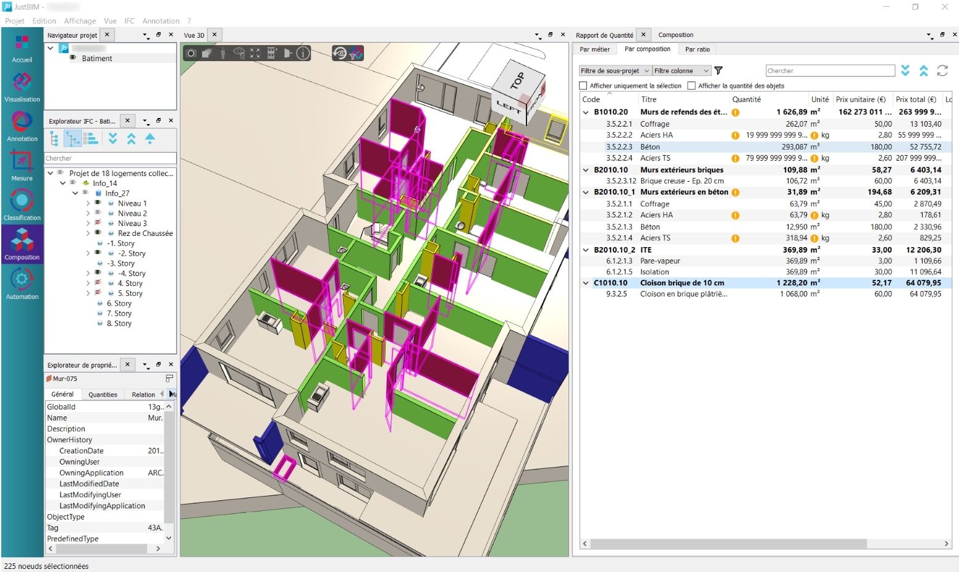Open the 'Filtre de sous-projet' dropdown
The width and height of the screenshot is (959, 572).
(x=615, y=71)
